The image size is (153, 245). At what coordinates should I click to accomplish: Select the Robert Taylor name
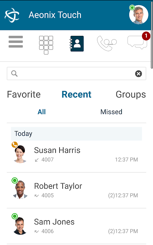click(58, 186)
